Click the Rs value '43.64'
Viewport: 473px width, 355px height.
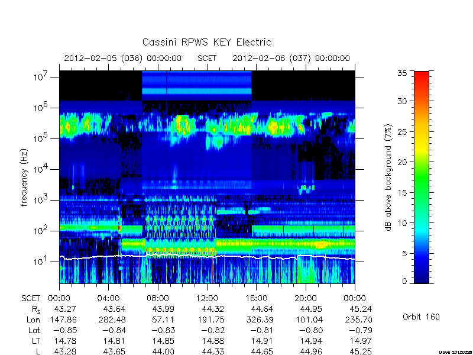click(x=114, y=309)
